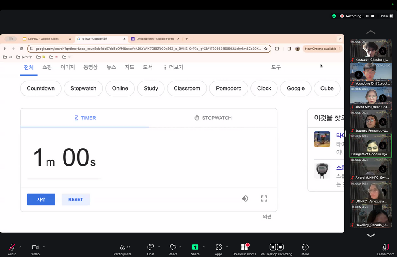Start the timer with 시작 button
397x257 pixels.
(41, 199)
